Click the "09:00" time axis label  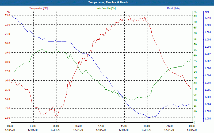coord(79,126)
